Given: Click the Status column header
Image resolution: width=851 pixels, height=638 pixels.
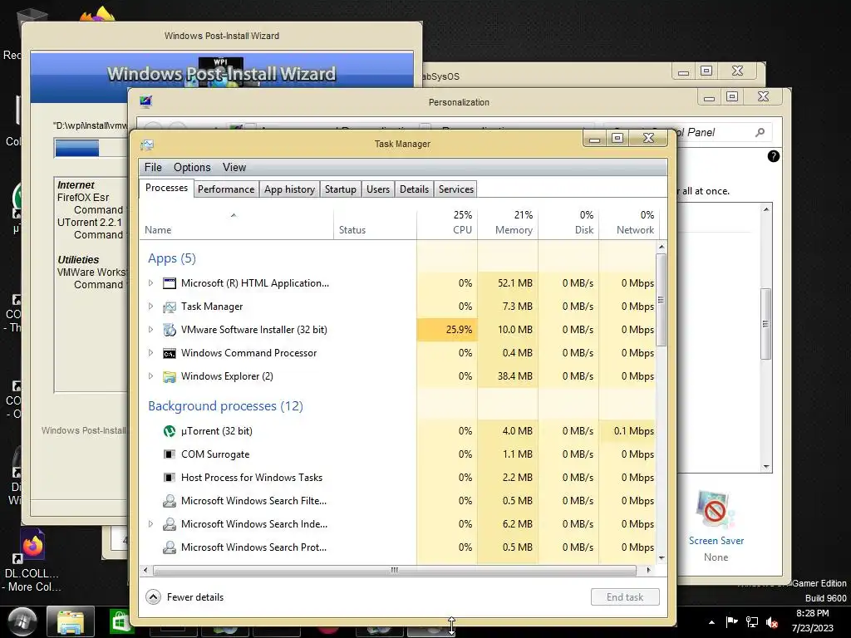Looking at the screenshot, I should [x=376, y=223].
